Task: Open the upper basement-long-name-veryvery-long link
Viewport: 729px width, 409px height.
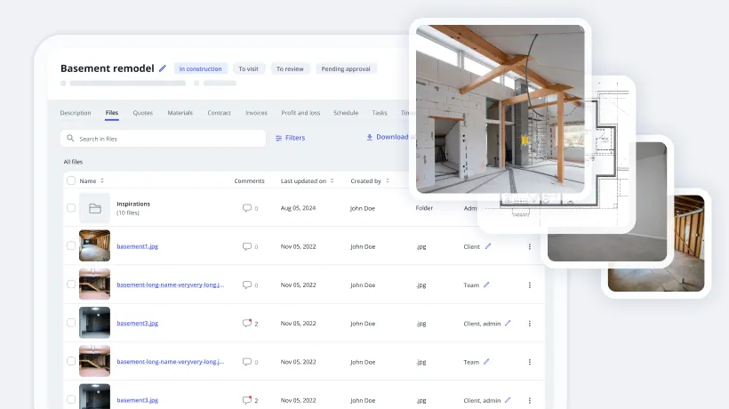Action: (x=170, y=285)
